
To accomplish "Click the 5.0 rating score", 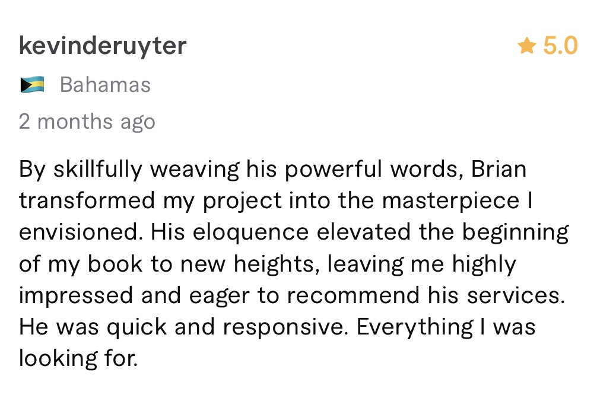I will point(560,46).
